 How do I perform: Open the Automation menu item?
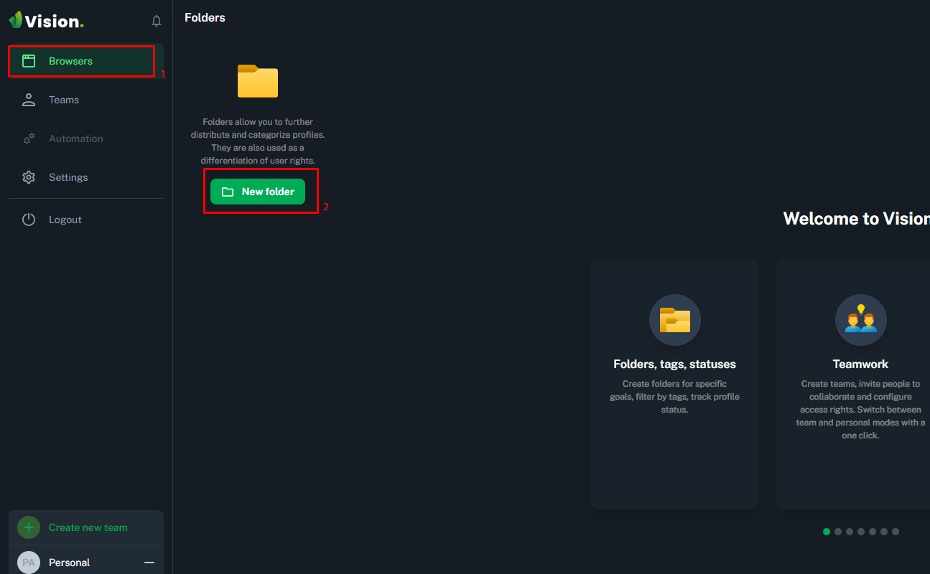(x=75, y=138)
